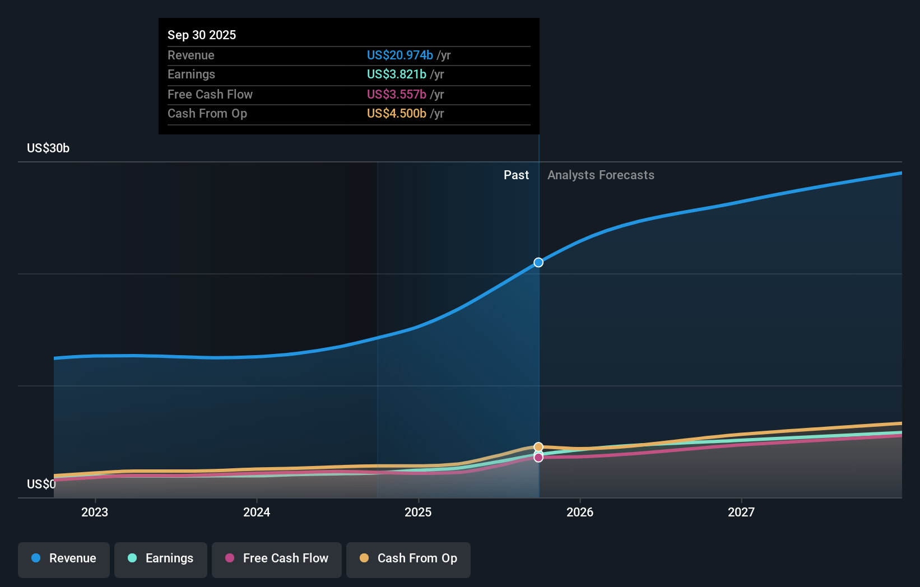
Task: Click the orange Cash From Op legend dot
Action: point(365,558)
